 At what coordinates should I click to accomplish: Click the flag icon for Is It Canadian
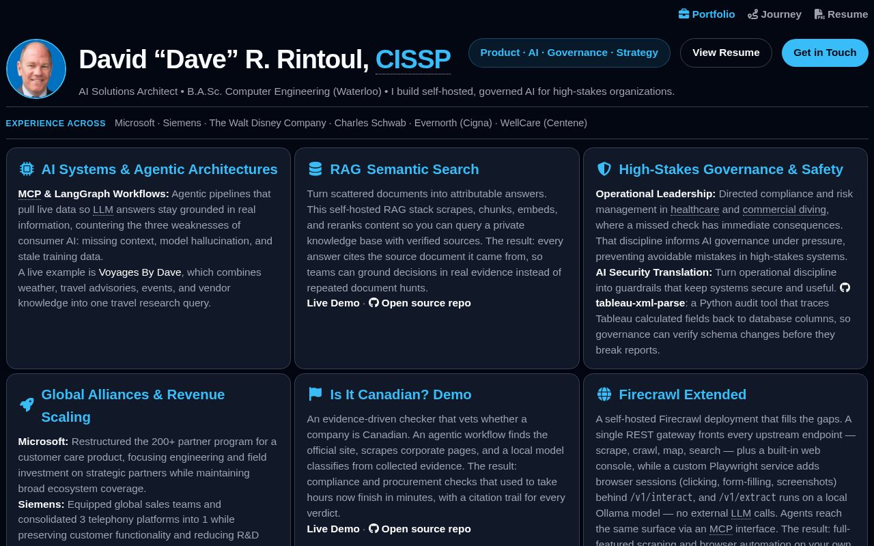[315, 394]
